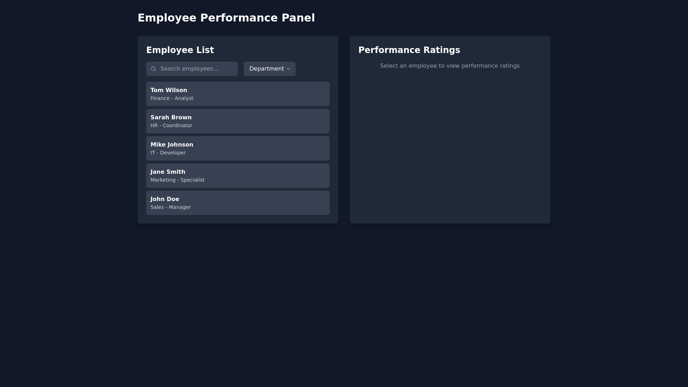Screen dimensions: 688x387
Task: Click the IT - Developer subtitle
Action: [x=168, y=153]
